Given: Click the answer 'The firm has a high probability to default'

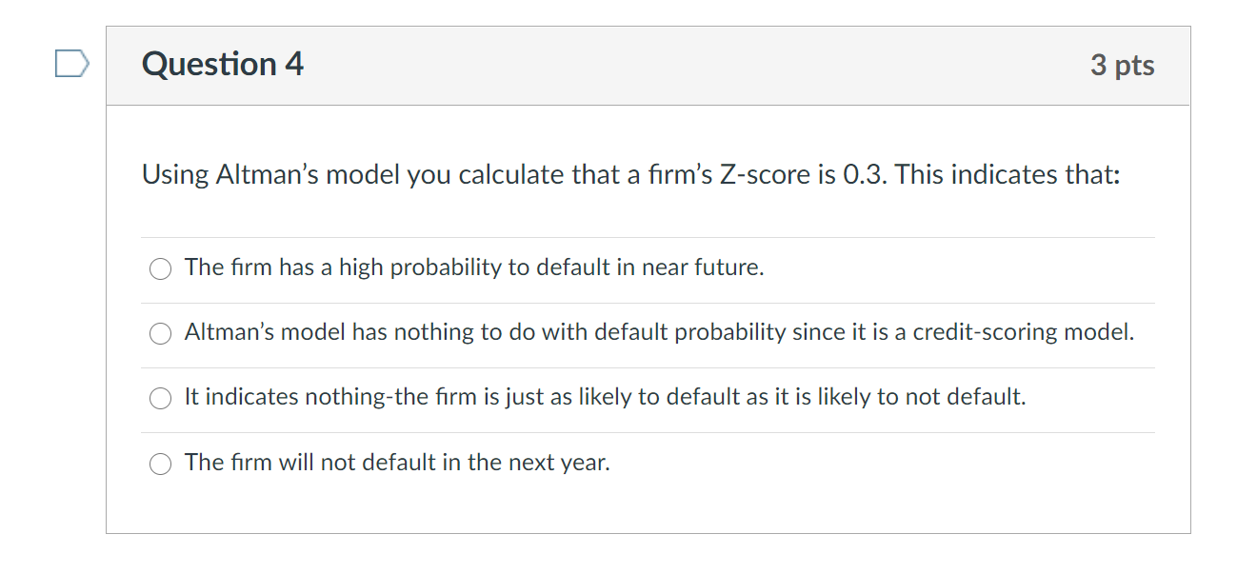Looking at the screenshot, I should coord(473,267).
